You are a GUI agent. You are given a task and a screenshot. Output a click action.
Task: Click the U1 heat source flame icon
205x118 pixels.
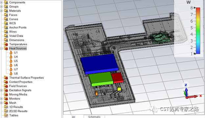[x=11, y=53]
